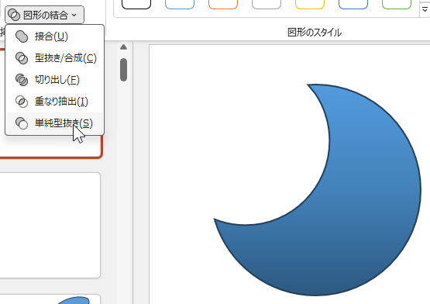Click the 型抜き/合成 combine icon
Image resolution: width=430 pixels, height=304 pixels.
[22, 58]
